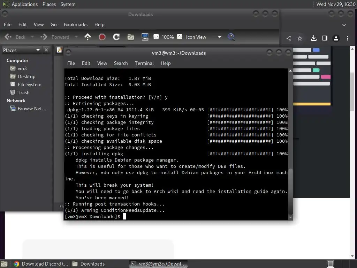Click the 100% zoom level label
Image resolution: width=357 pixels, height=268 pixels.
168,37
